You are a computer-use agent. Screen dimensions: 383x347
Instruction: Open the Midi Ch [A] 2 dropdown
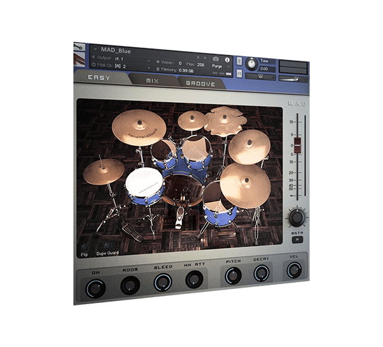point(149,68)
